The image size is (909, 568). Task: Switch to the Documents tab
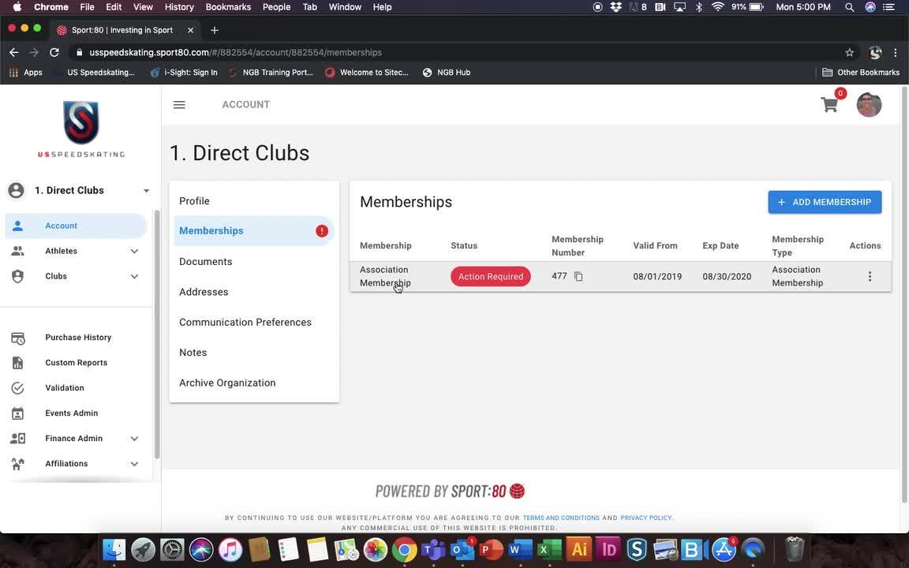click(205, 261)
